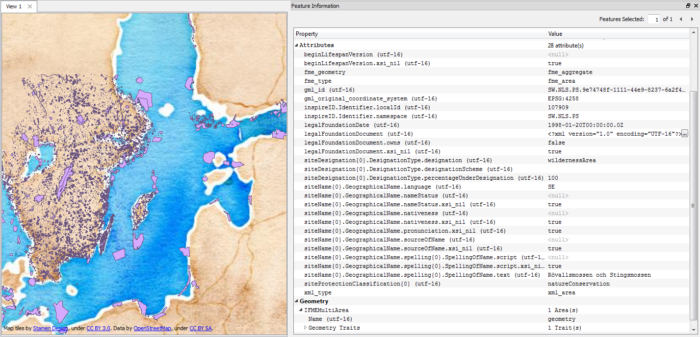Select the xml_type attribute row
The width and height of the screenshot is (700, 337).
[492, 292]
